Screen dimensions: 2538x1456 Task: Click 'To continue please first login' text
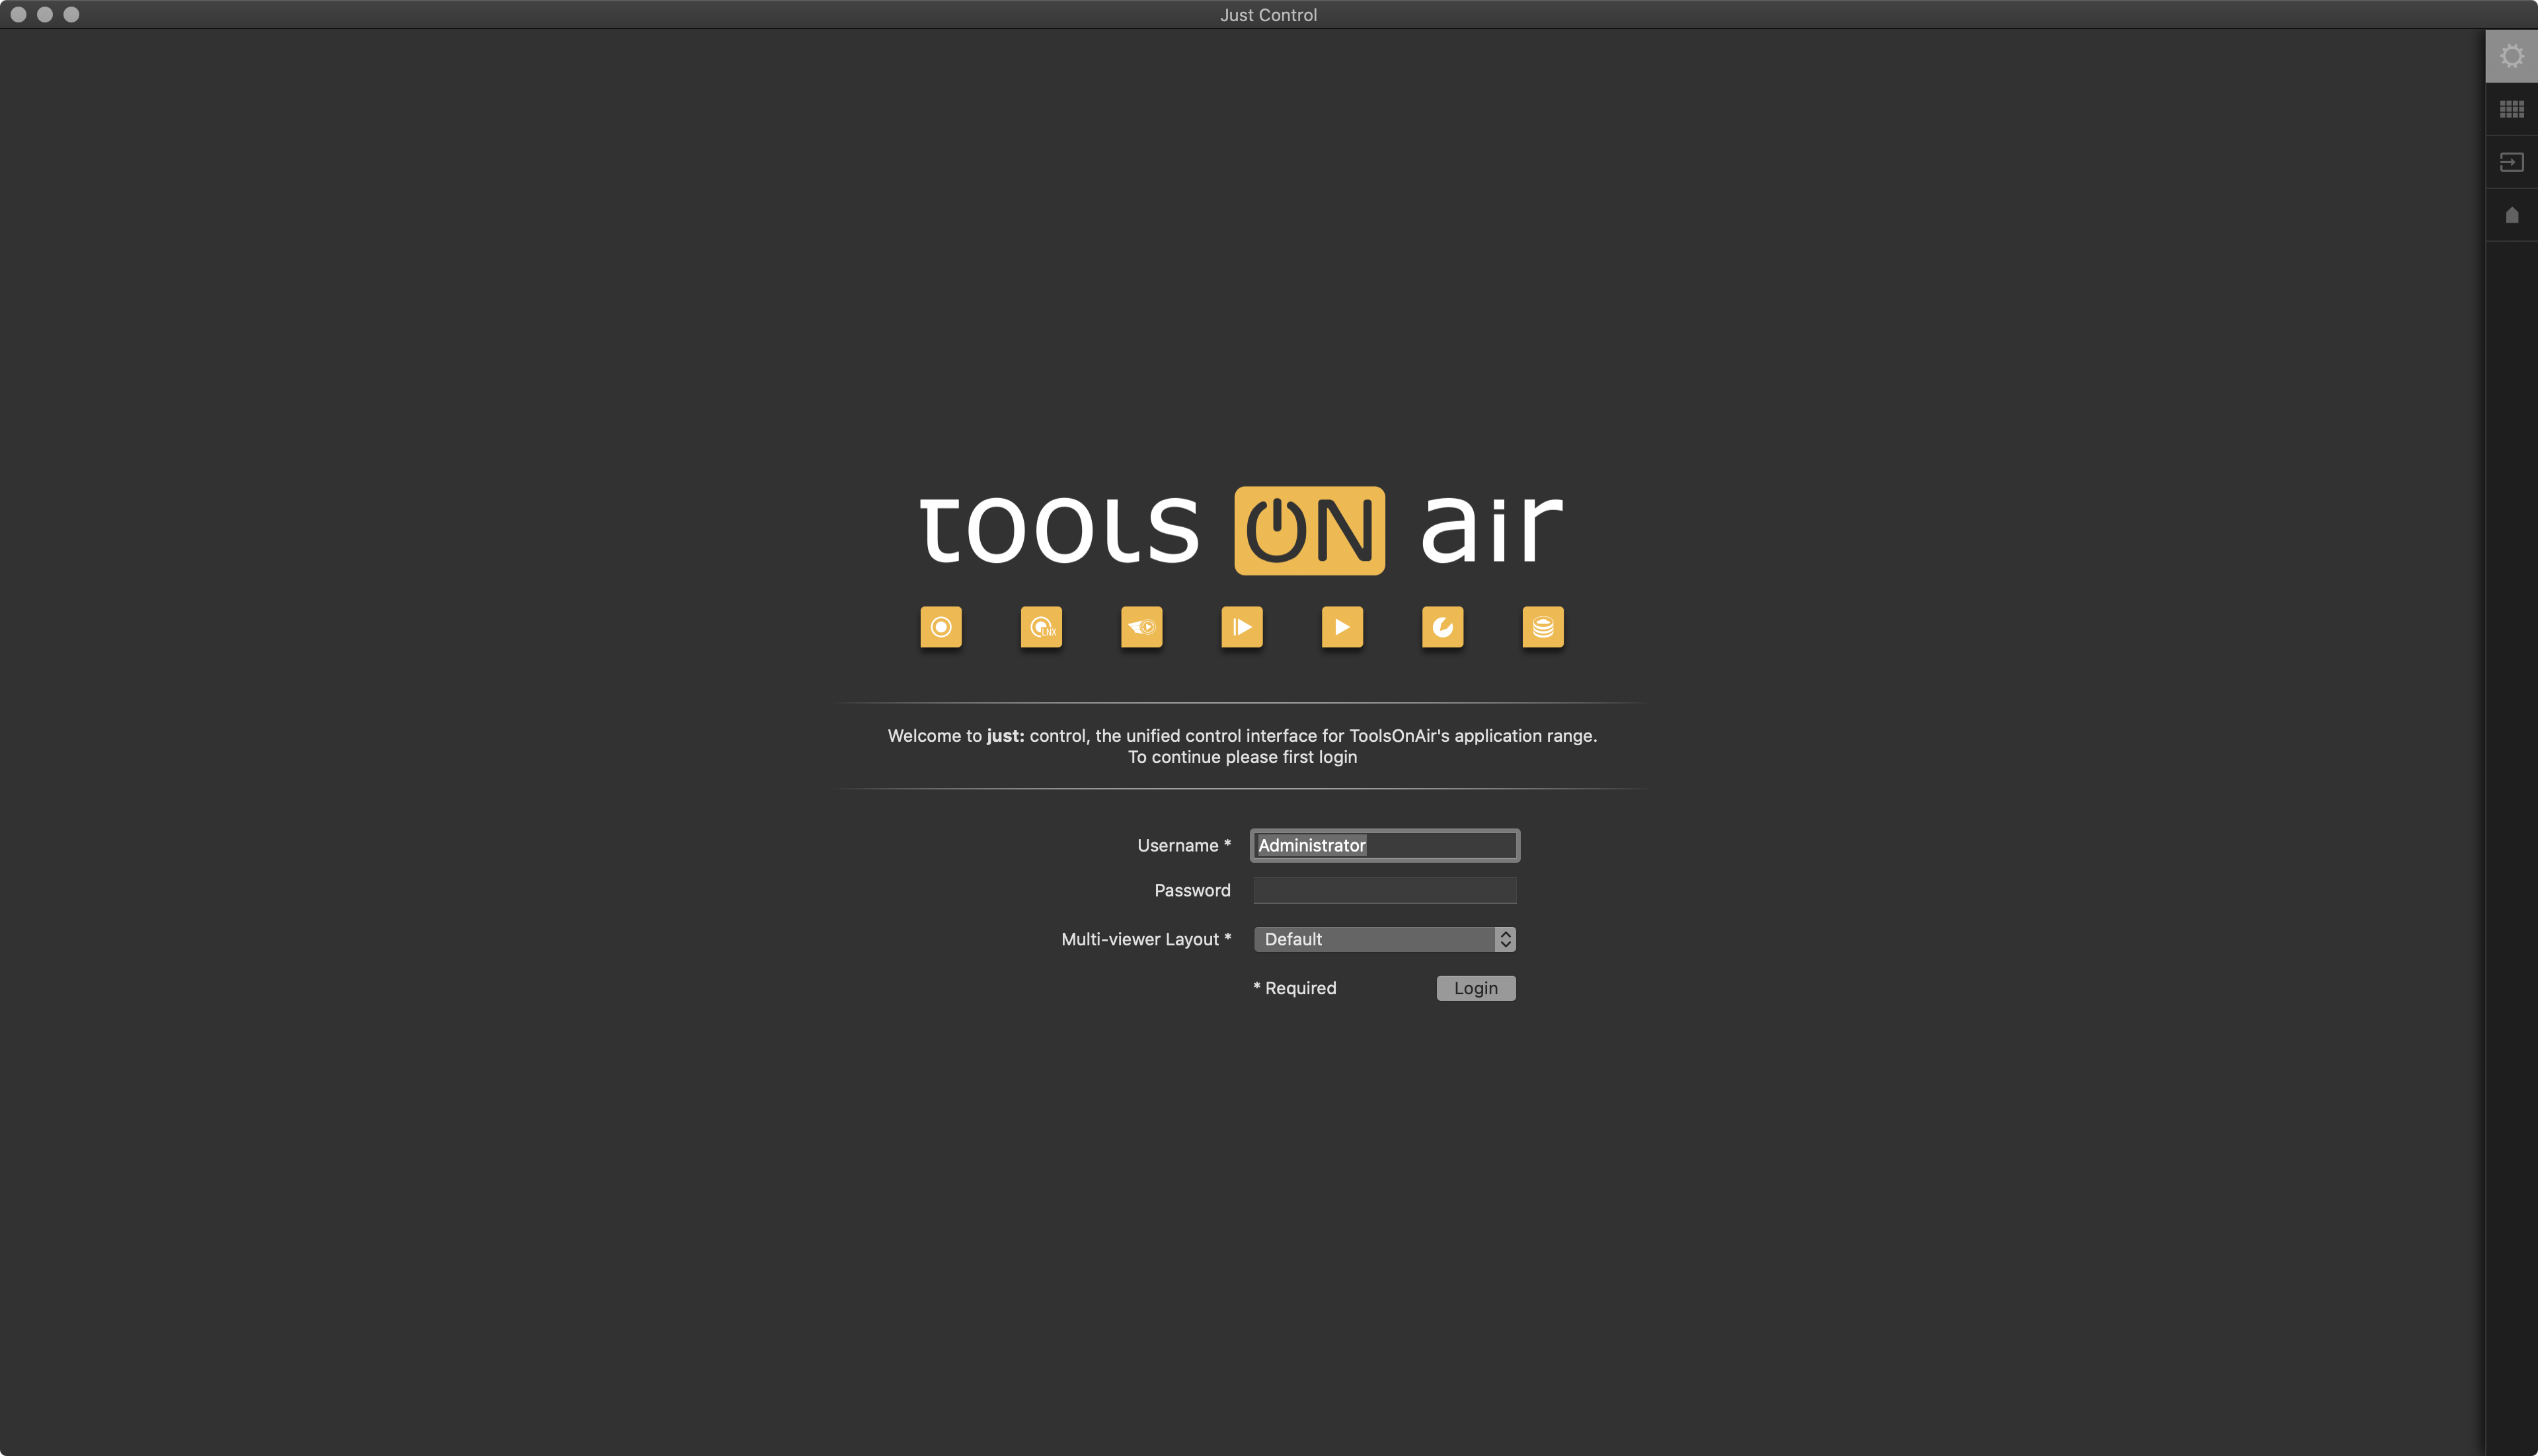click(1241, 757)
